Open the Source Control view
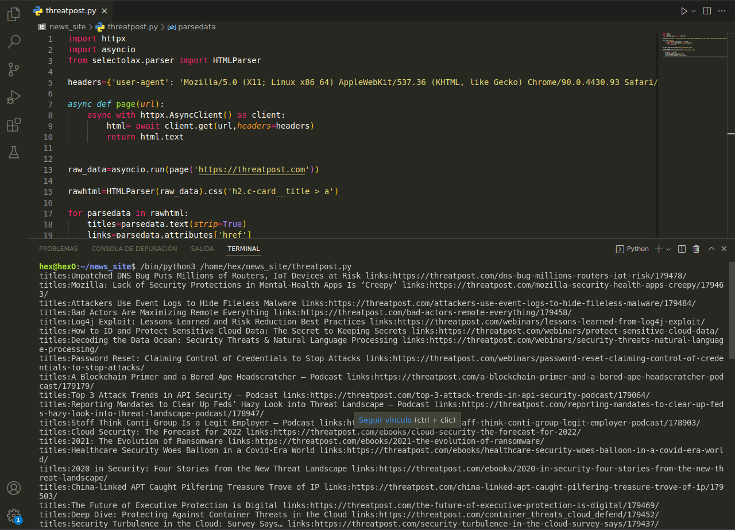 tap(14, 69)
